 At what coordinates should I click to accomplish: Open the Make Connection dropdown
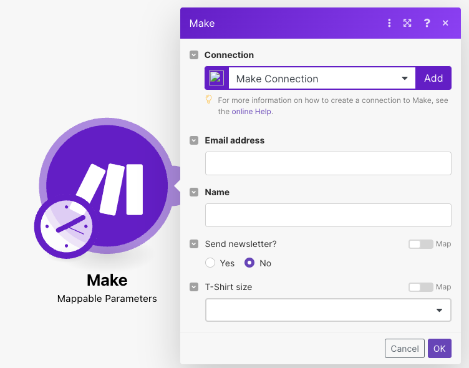(322, 79)
